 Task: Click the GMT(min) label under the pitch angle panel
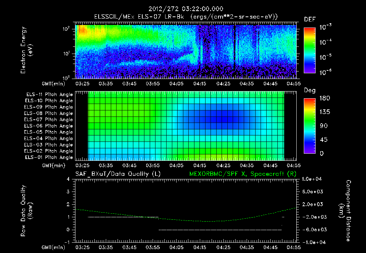(x=54, y=165)
